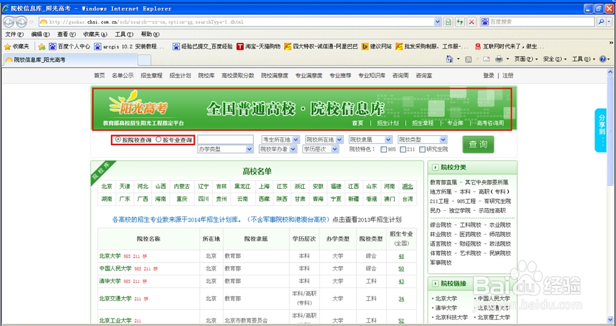This screenshot has width=616, height=326.
Task: Open the 211工程 category link
Action: pyautogui.click(x=439, y=201)
